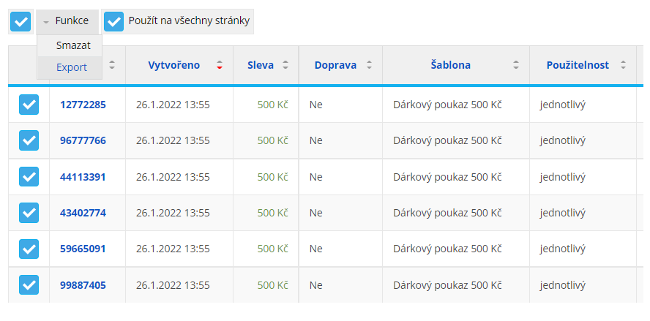Click sort arrows of the first code column

point(112,65)
